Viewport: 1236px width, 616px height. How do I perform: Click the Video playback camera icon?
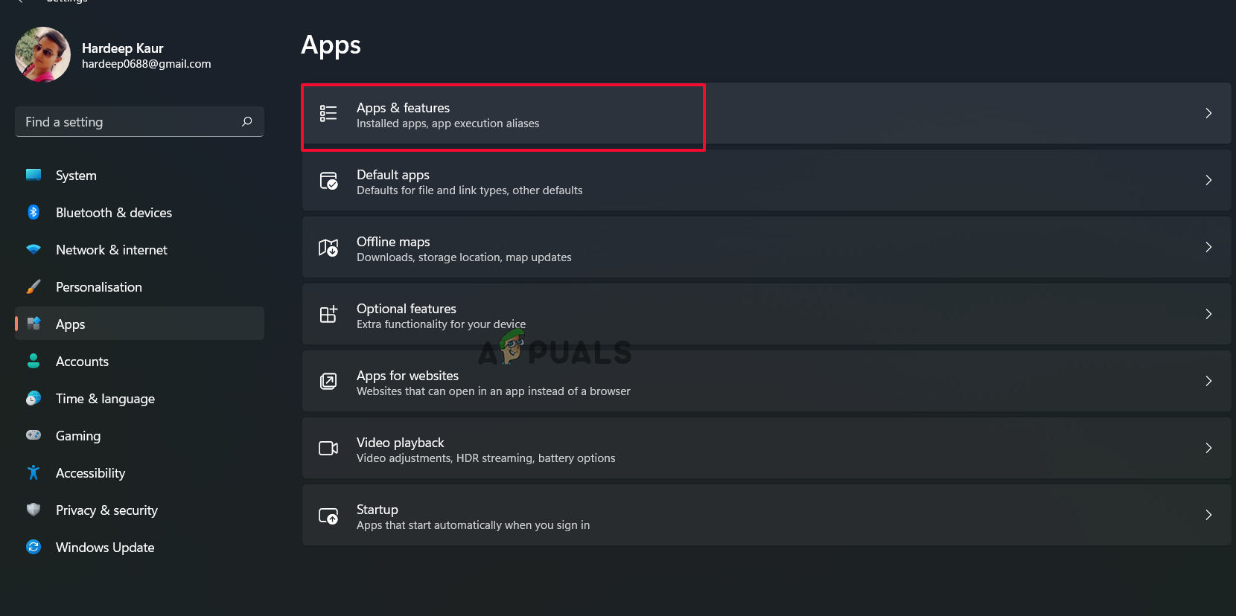[x=328, y=448]
